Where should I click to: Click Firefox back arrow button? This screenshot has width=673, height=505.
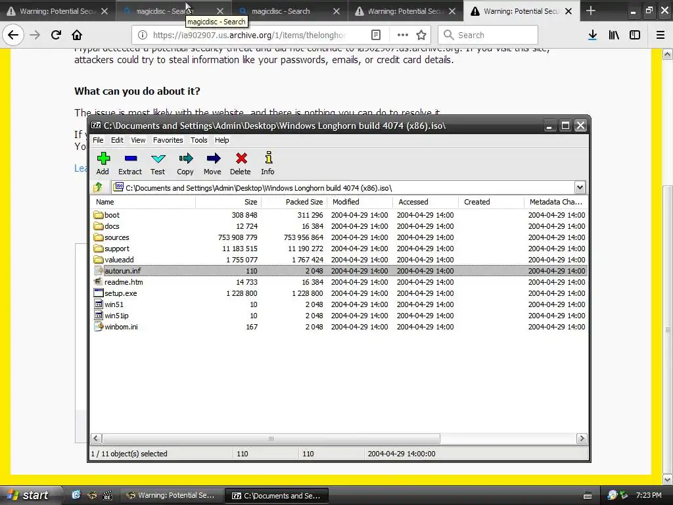(x=13, y=35)
